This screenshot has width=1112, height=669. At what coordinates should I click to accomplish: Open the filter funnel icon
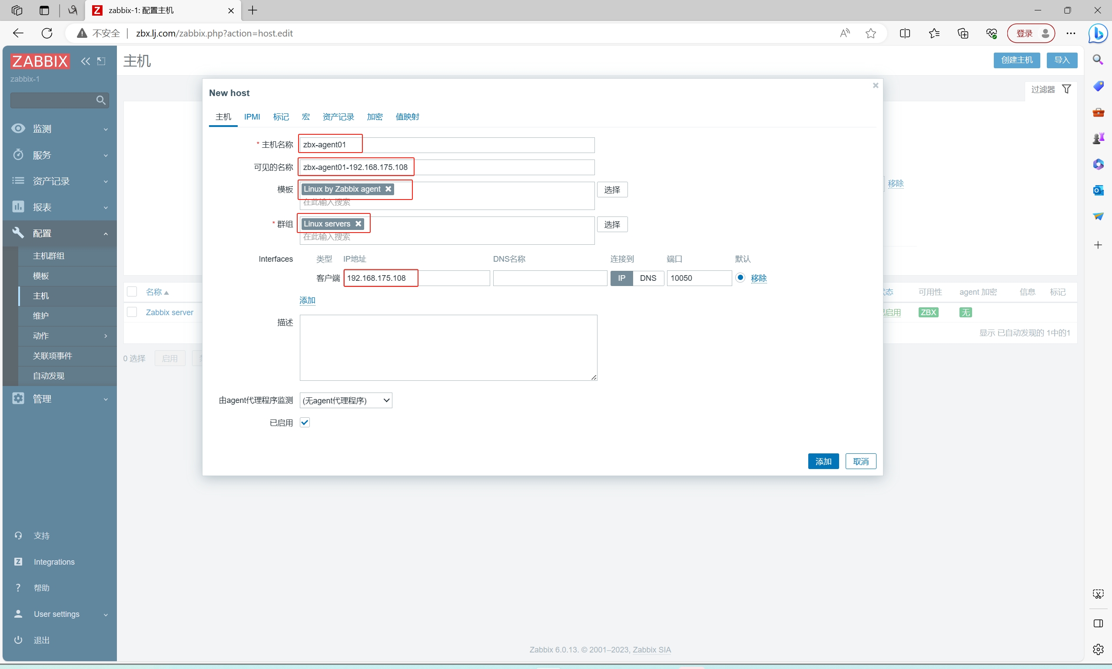pos(1066,89)
